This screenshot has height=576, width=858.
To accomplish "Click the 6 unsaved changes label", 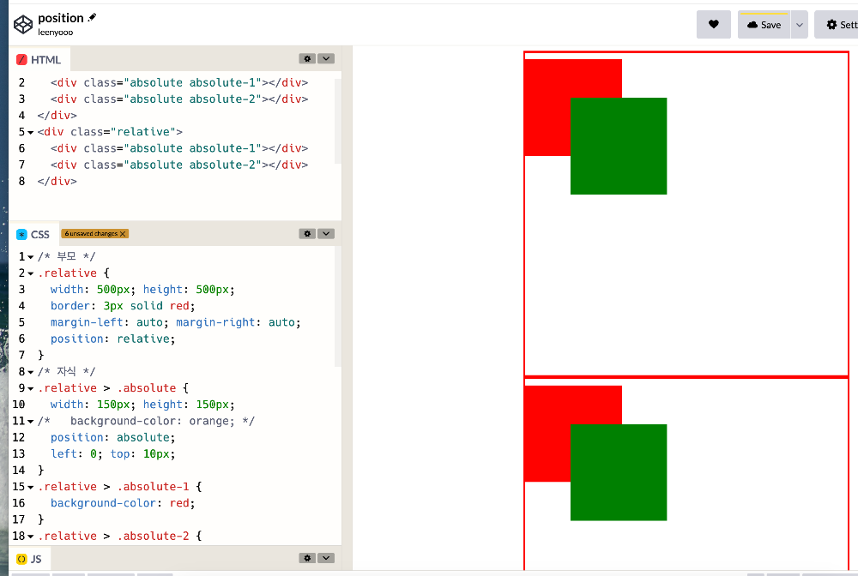I will [x=91, y=234].
